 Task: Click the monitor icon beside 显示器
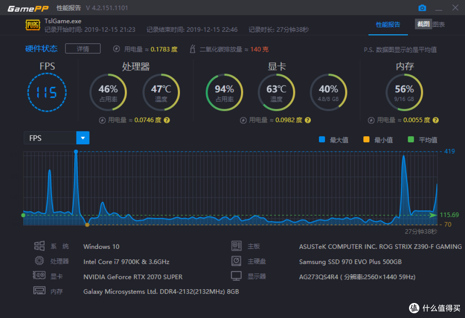pos(236,275)
